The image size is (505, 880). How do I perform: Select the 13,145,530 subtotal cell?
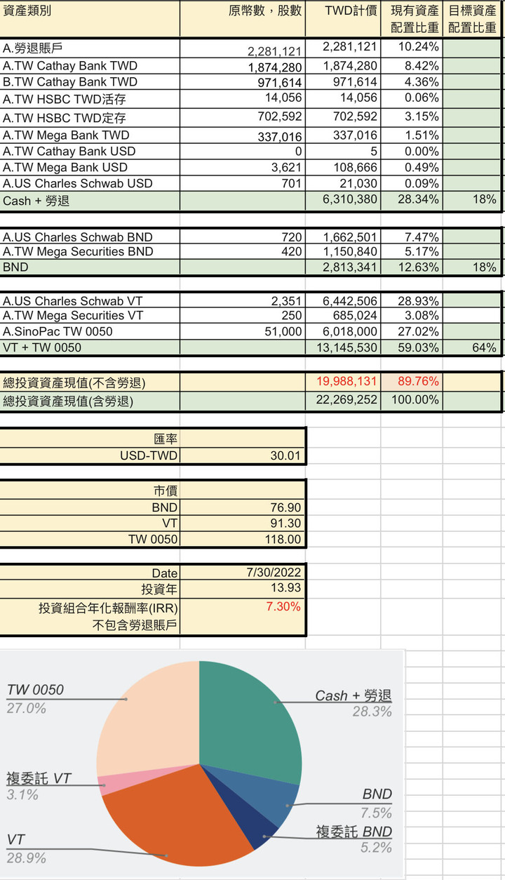pyautogui.click(x=343, y=347)
